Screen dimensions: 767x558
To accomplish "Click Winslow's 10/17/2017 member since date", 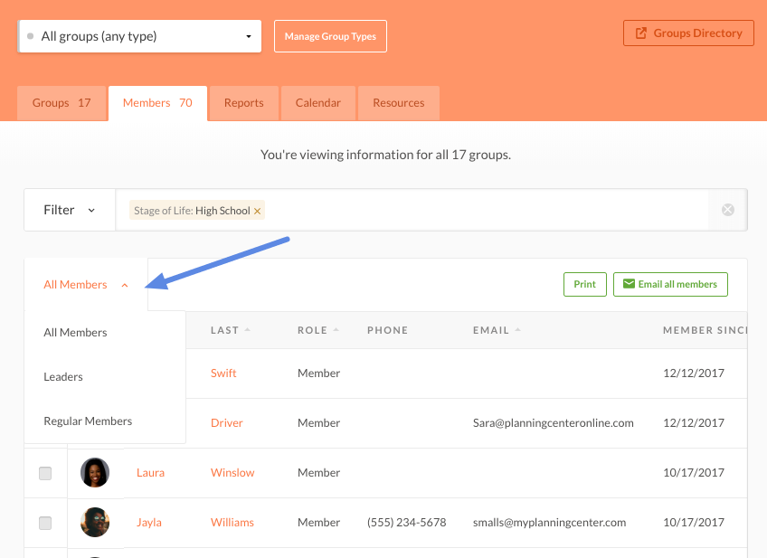I will pos(694,473).
